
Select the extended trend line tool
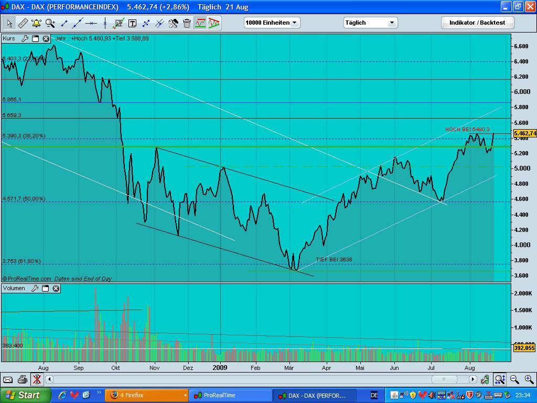pyautogui.click(x=78, y=23)
